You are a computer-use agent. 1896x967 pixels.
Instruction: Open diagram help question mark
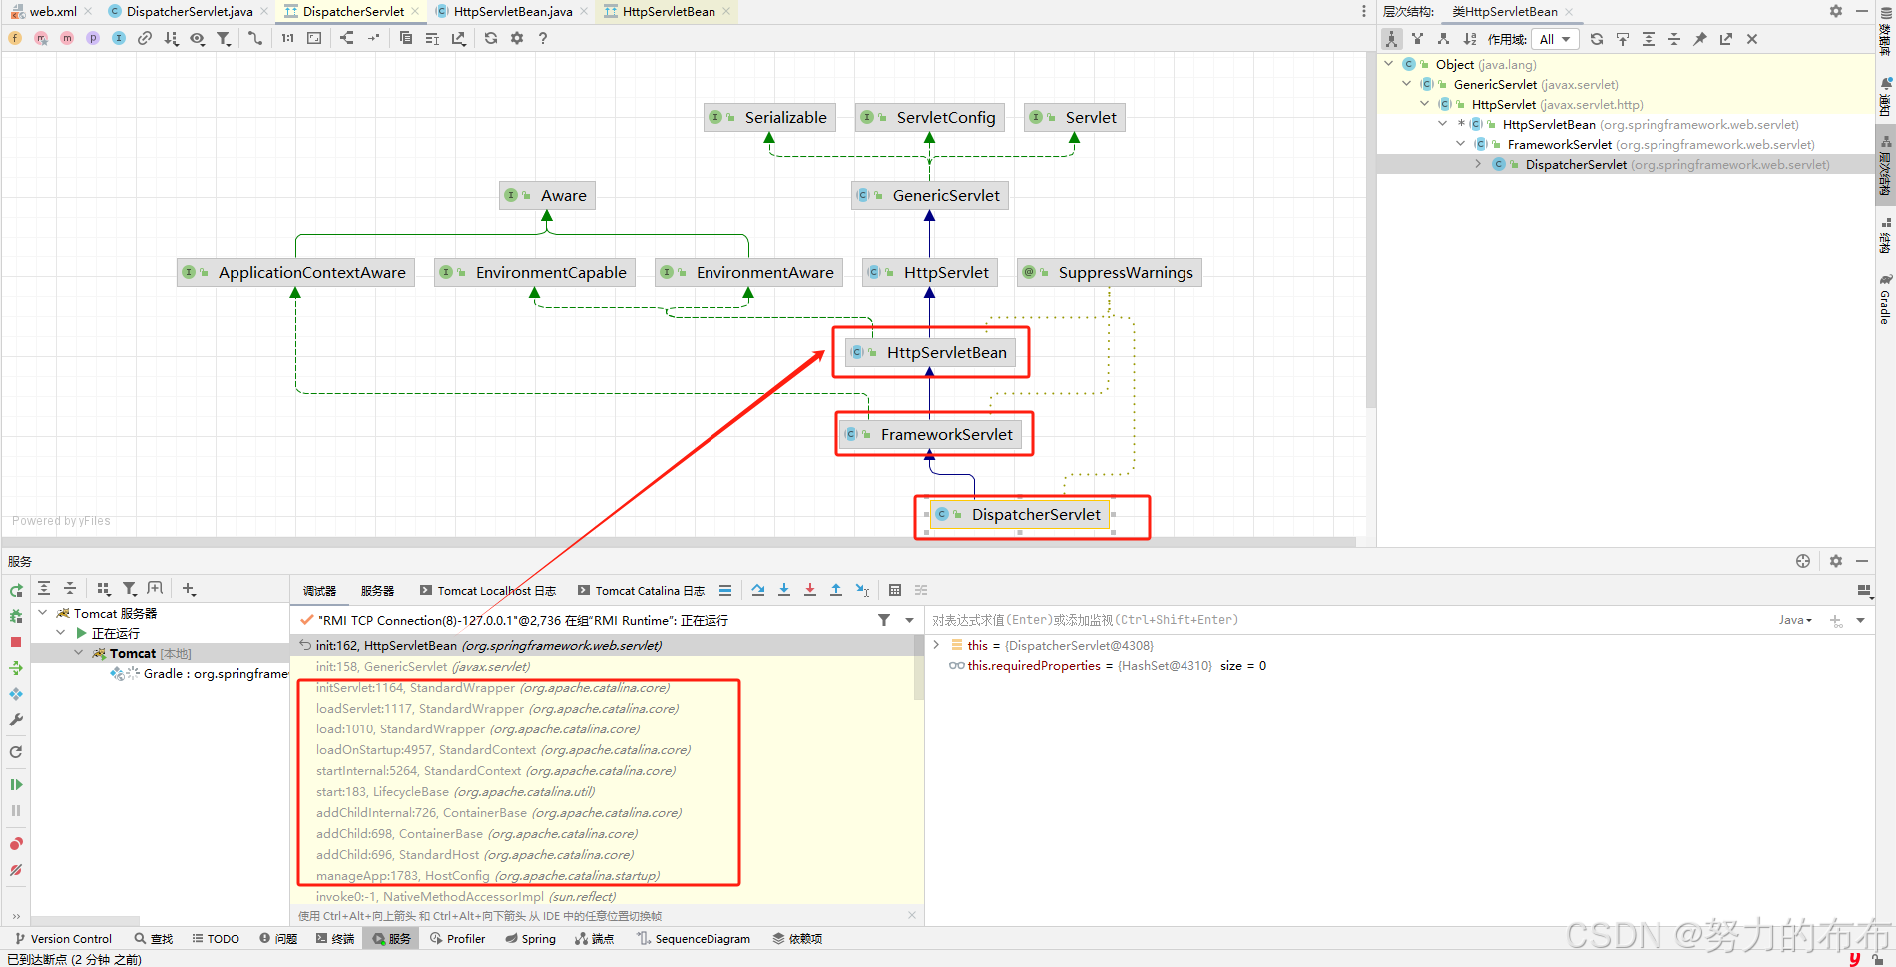tap(543, 38)
